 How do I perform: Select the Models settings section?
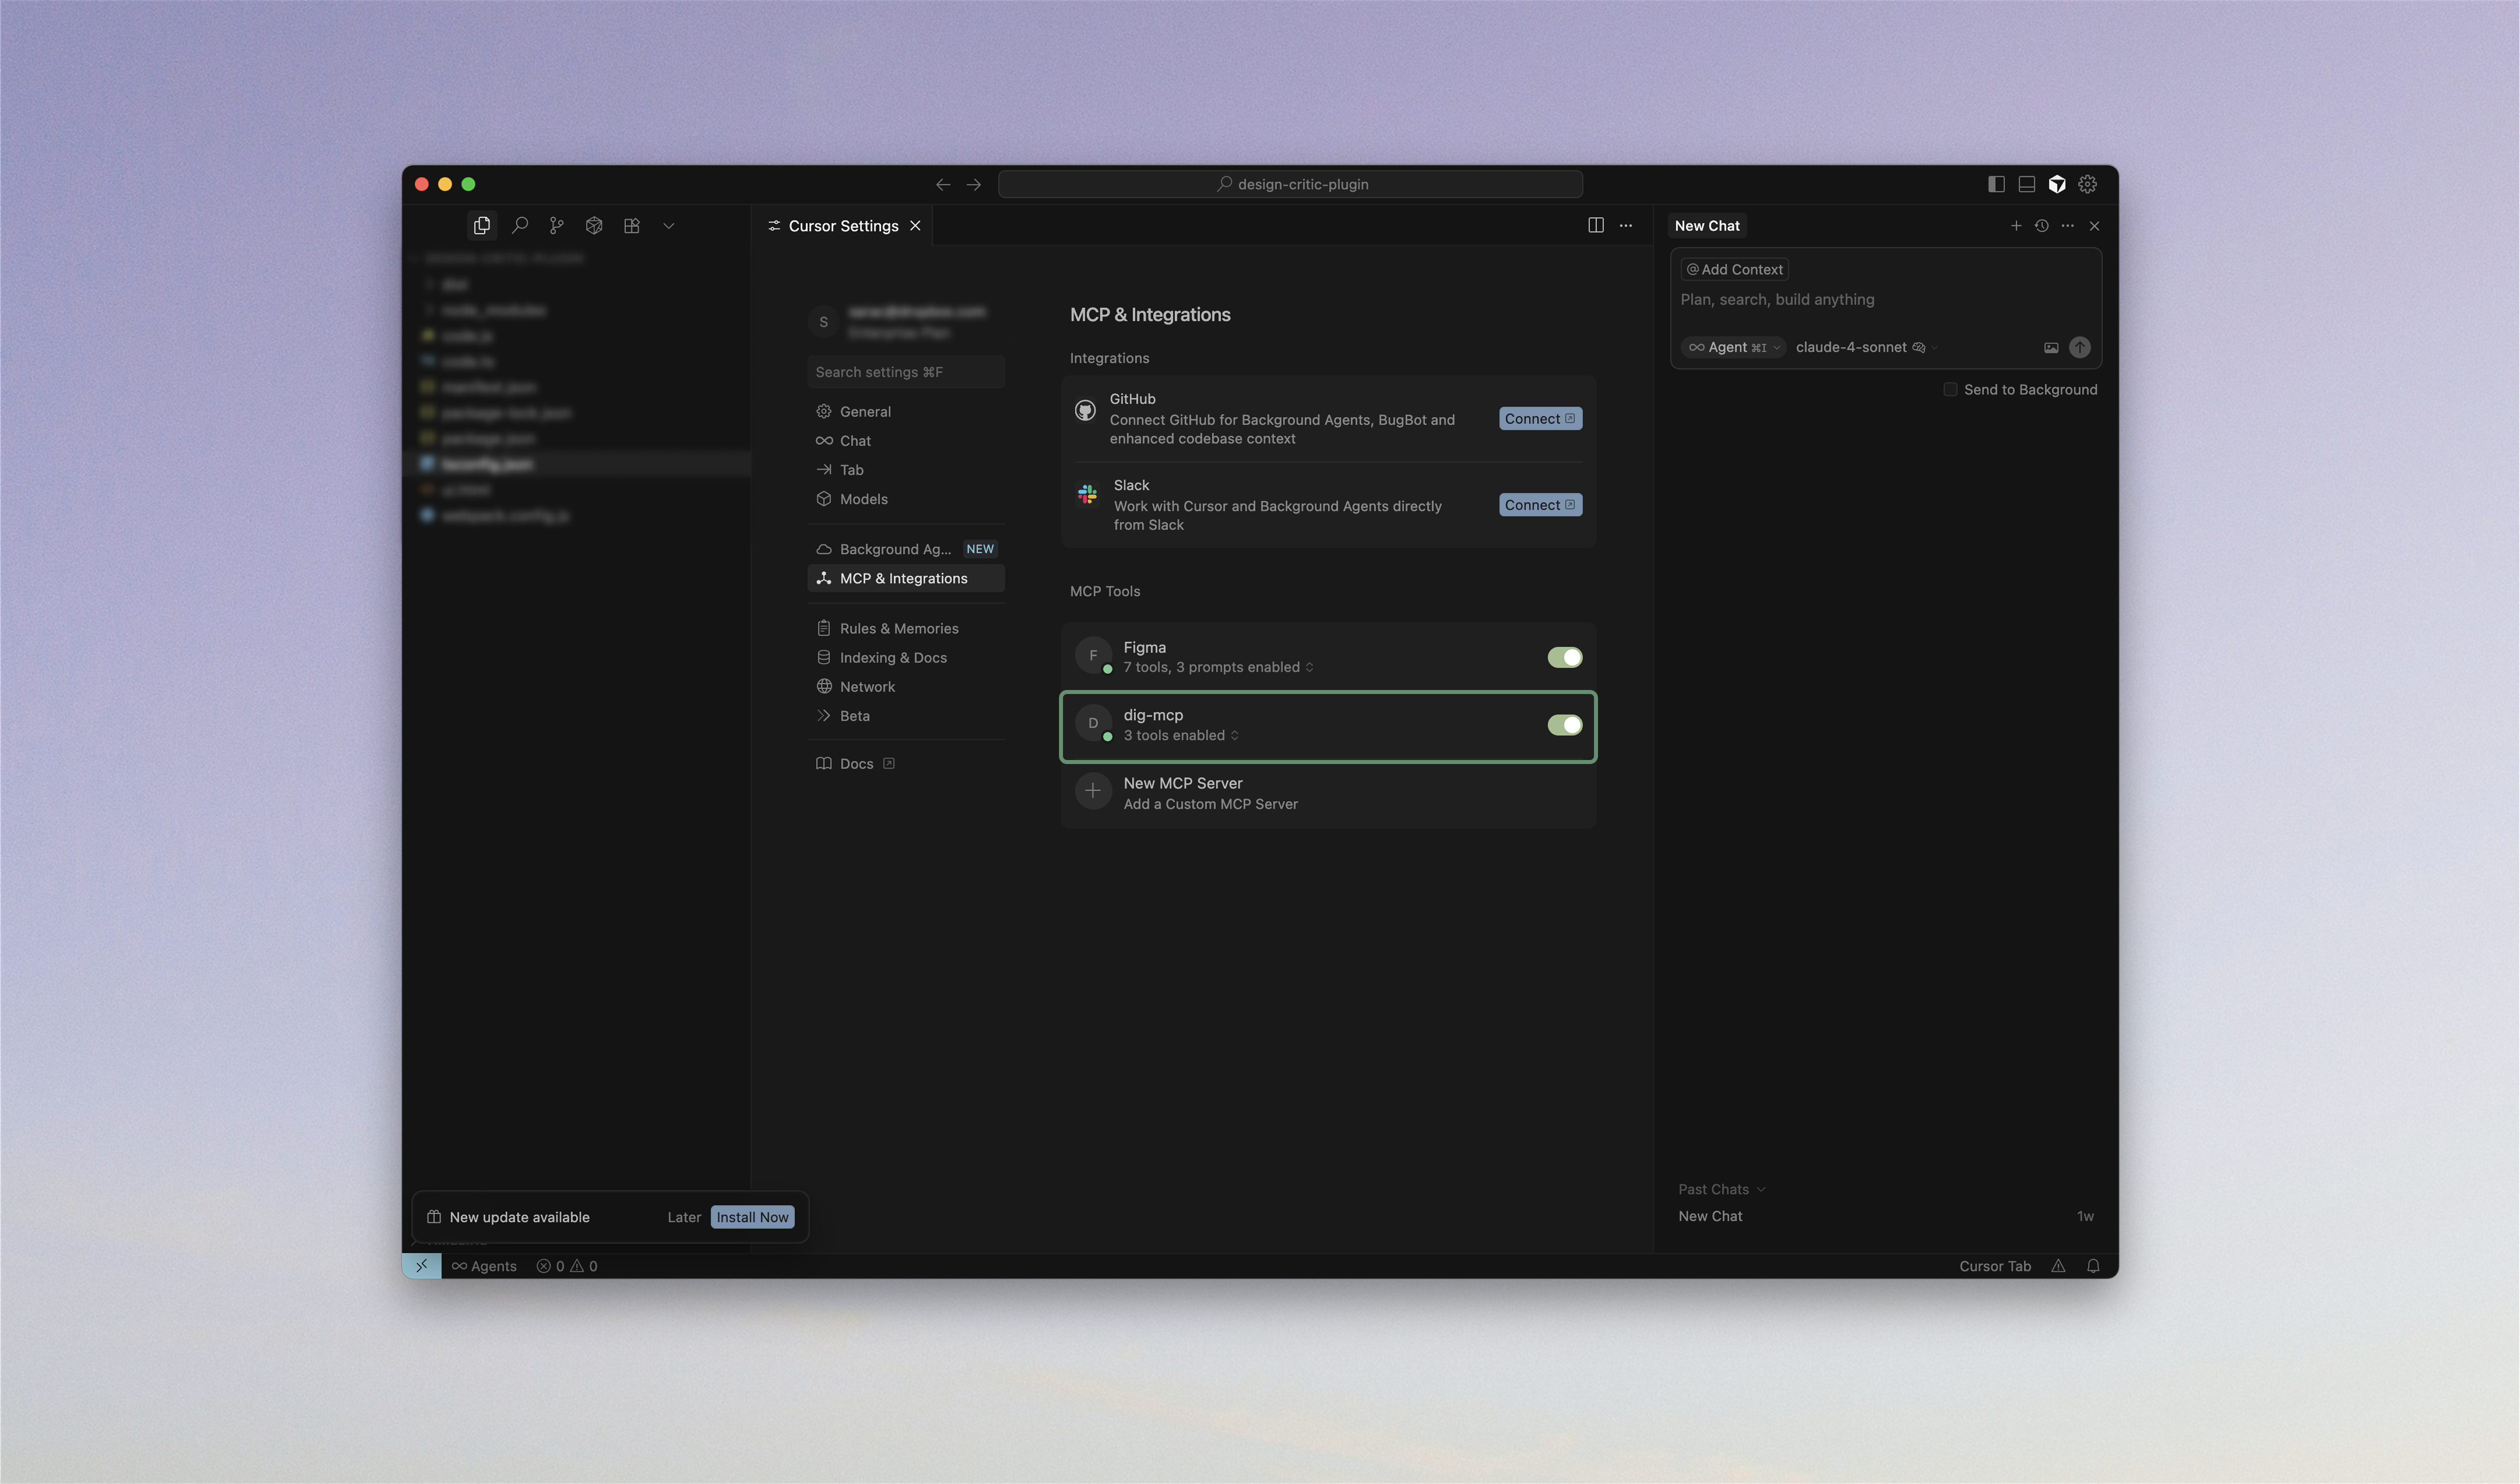click(863, 499)
